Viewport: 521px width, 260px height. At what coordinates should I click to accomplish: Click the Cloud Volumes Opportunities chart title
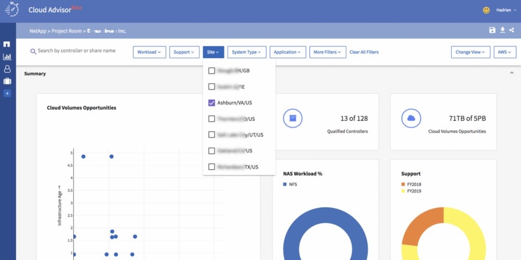[x=81, y=108]
